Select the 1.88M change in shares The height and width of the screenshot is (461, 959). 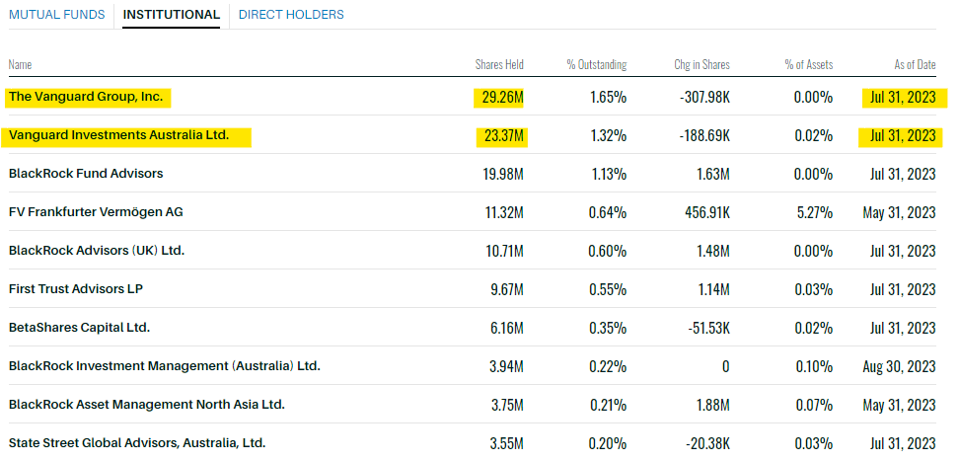(714, 406)
